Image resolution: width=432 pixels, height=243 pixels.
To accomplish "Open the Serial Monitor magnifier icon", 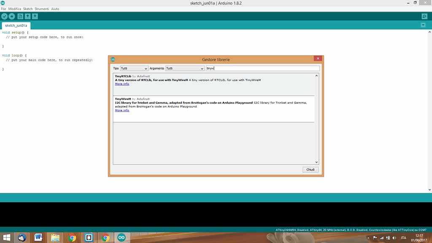I will click(424, 16).
